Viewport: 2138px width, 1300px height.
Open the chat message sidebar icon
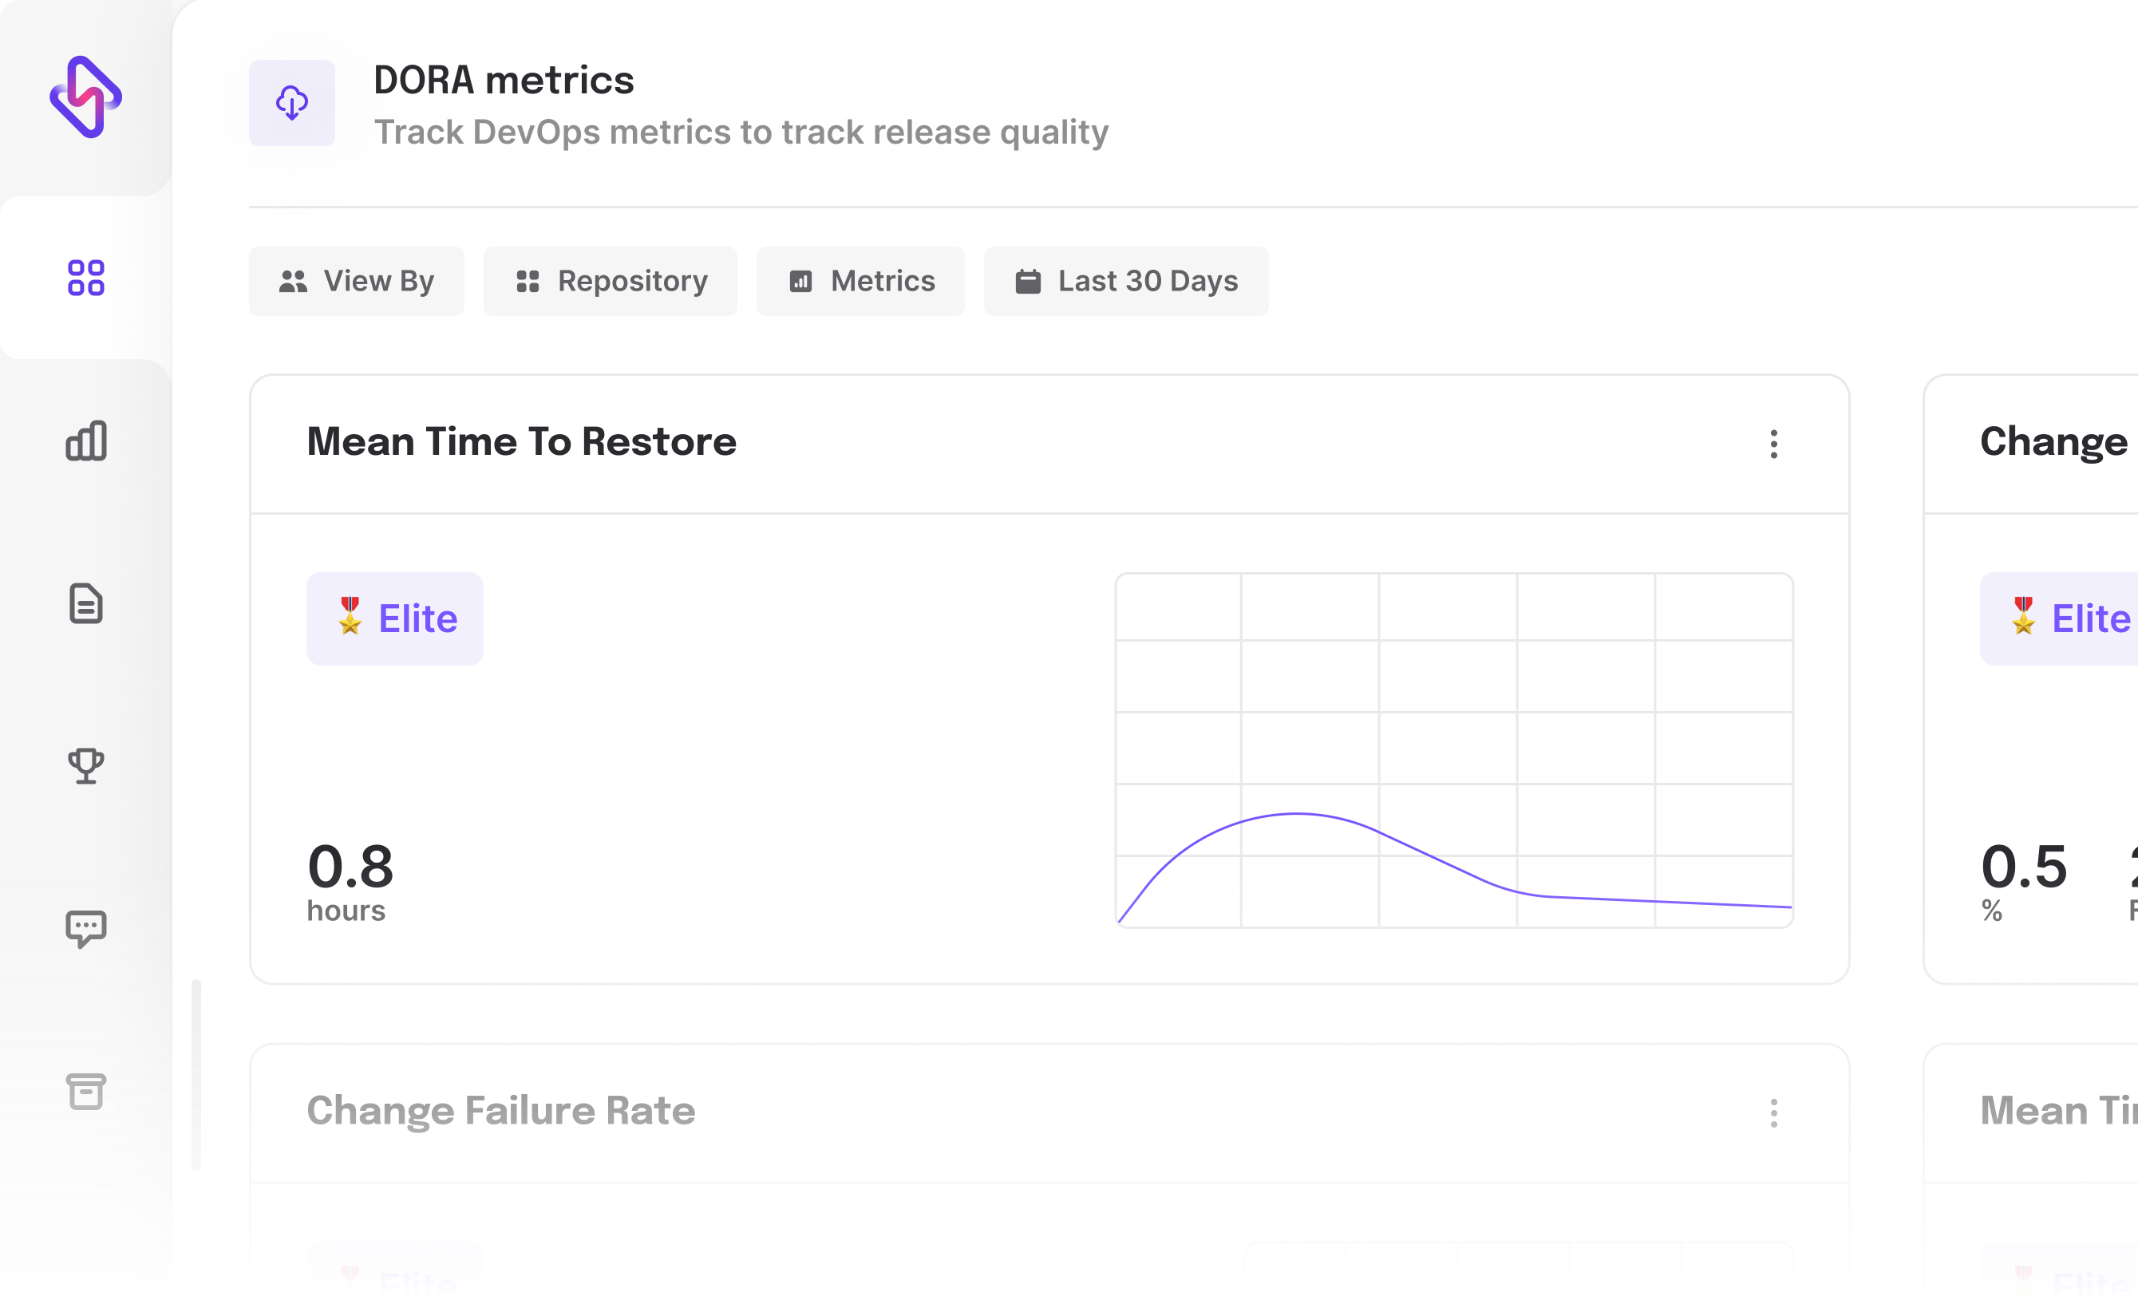click(x=86, y=929)
